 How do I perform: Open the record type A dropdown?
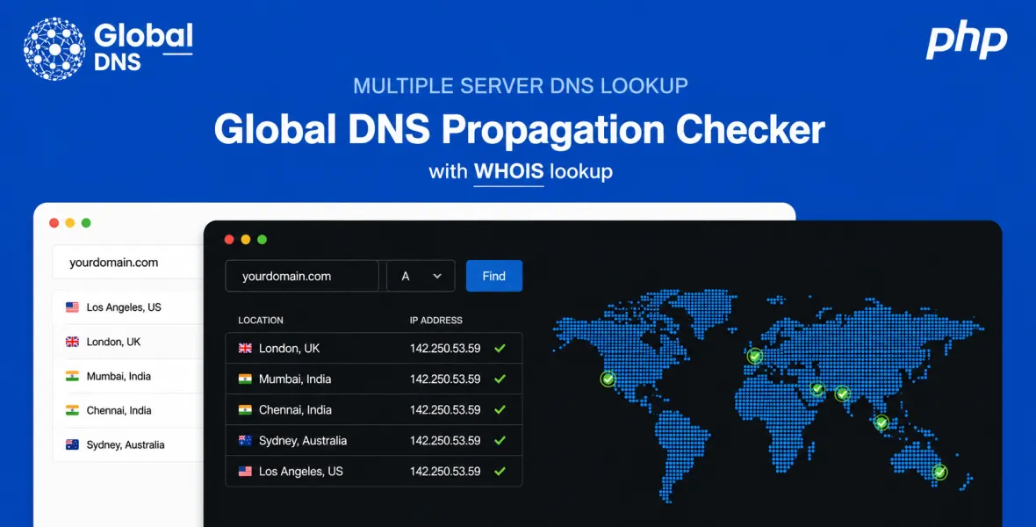[x=421, y=276]
